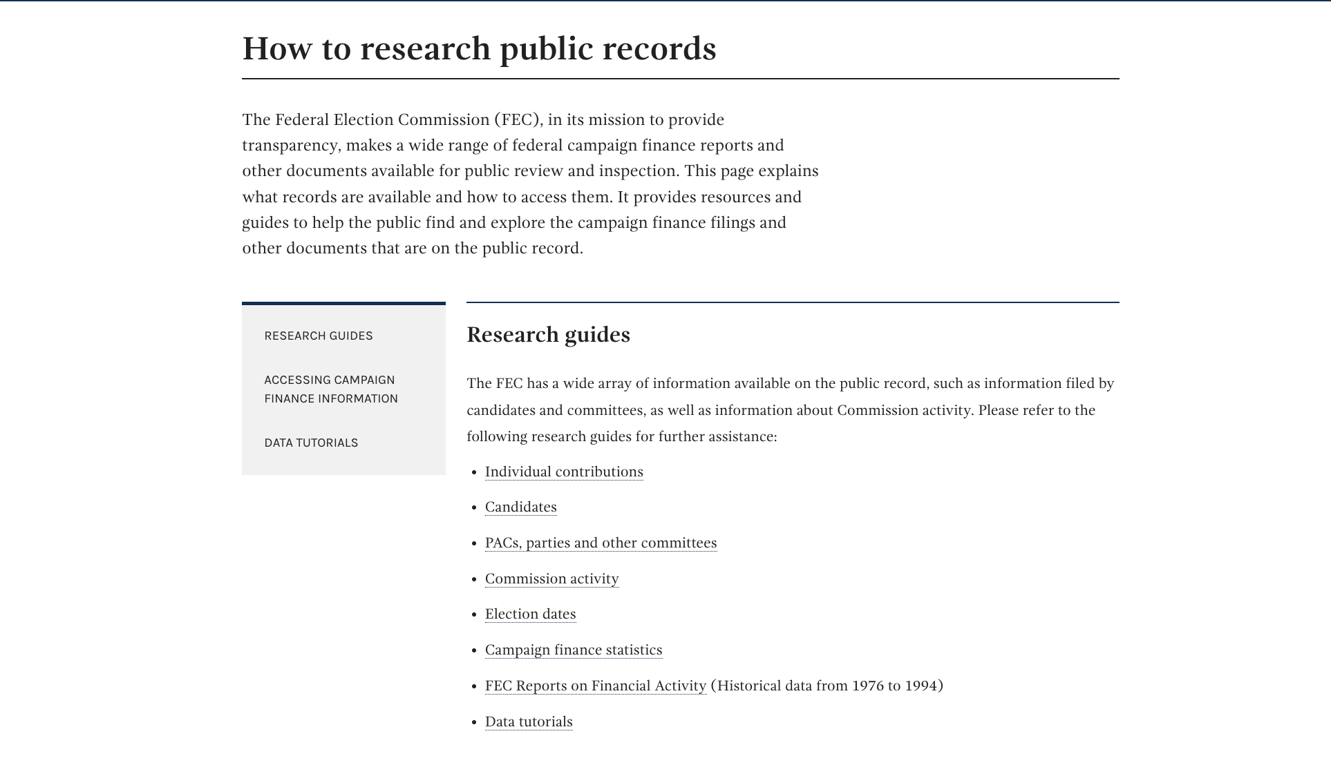
Task: Open PACs, parties and other committees guide
Action: (x=601, y=543)
